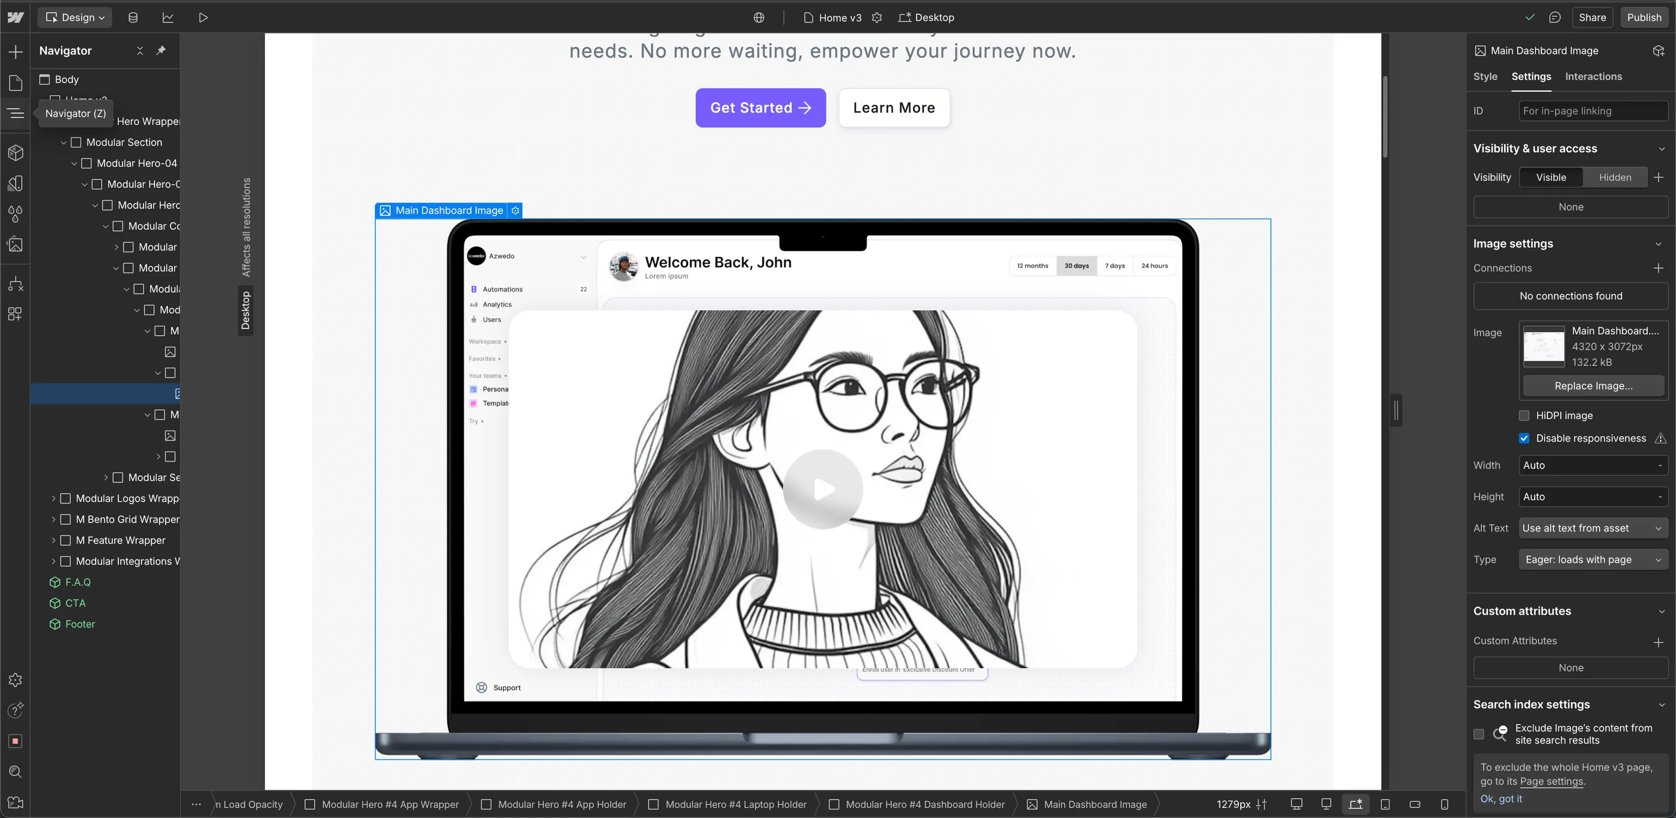Viewport: 1676px width, 818px height.
Task: Set Visibility to Hidden
Action: (1615, 177)
